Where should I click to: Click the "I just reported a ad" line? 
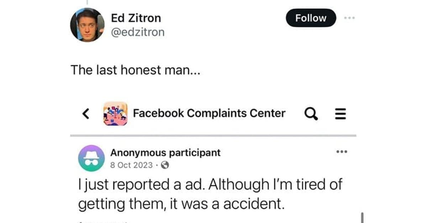tap(210, 185)
